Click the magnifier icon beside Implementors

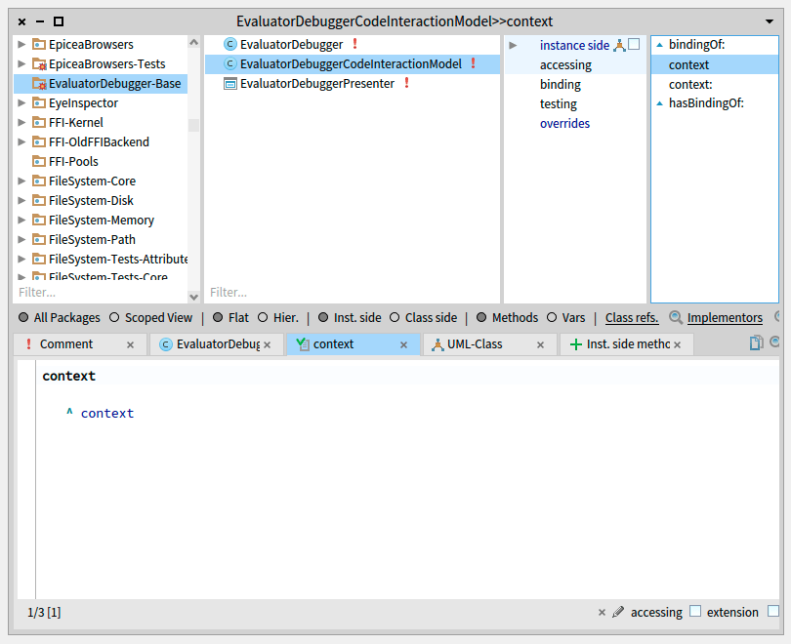676,317
